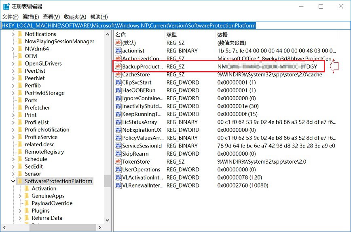Click the GenuineApps folder icon
Screen dimensions: 351x232
27,196
